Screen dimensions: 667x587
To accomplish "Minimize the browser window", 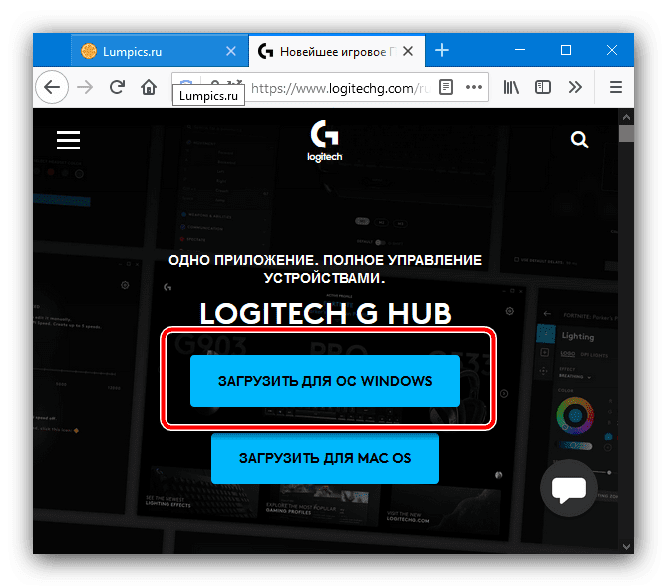I will (x=520, y=50).
